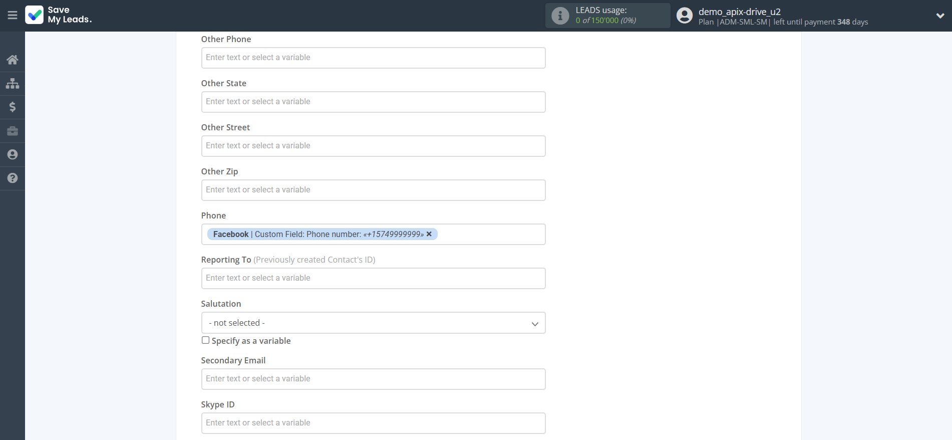Open the help question mark icon

click(x=13, y=178)
